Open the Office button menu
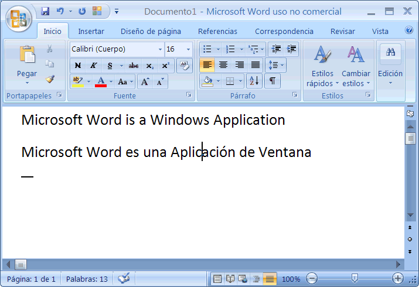419x287 pixels. (x=19, y=19)
